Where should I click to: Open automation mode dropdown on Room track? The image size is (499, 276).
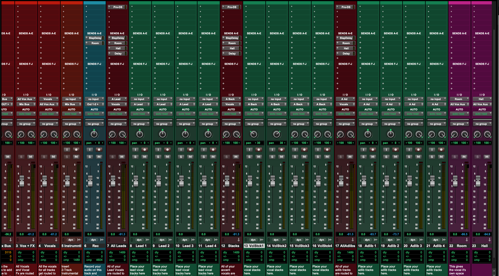point(459,114)
